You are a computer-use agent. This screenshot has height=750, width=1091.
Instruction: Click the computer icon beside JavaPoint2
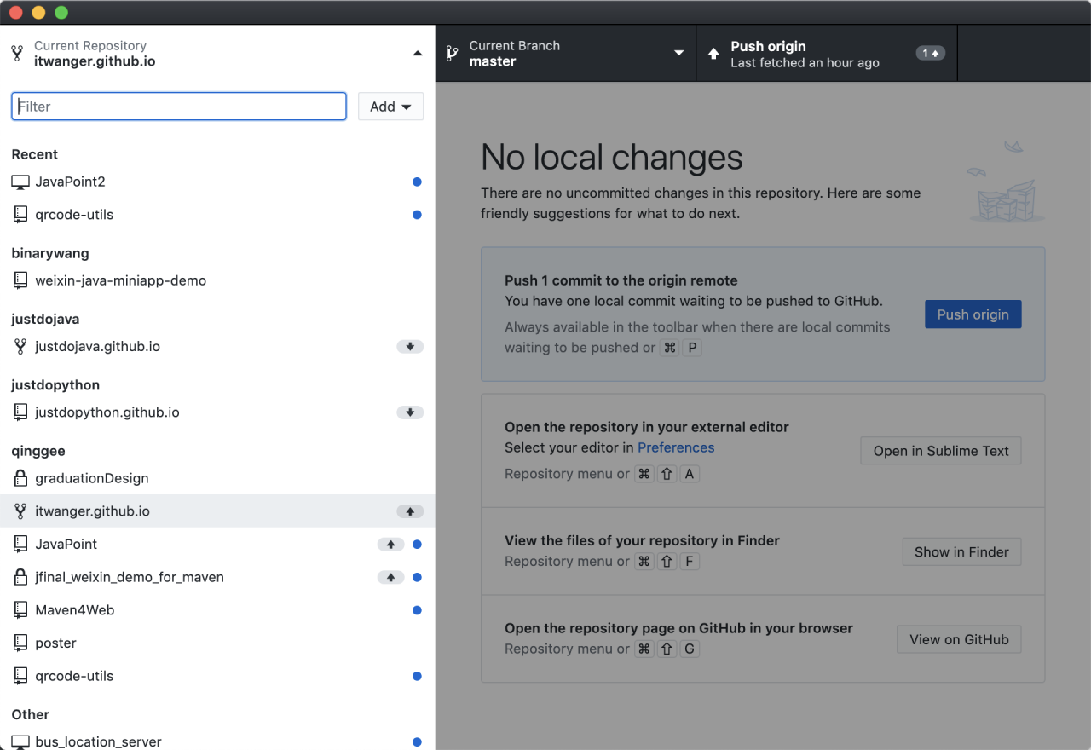pyautogui.click(x=20, y=182)
